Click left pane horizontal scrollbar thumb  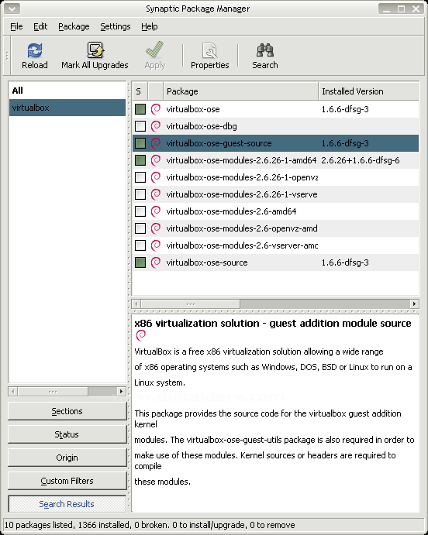[x=53, y=391]
